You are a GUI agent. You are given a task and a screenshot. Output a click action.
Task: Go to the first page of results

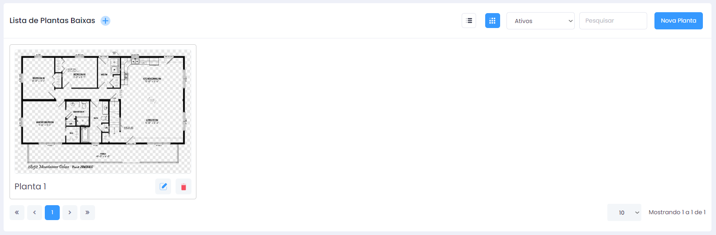pyautogui.click(x=17, y=212)
